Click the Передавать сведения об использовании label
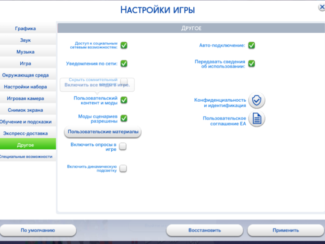Viewport: 325px width, 244px height. pos(220,64)
